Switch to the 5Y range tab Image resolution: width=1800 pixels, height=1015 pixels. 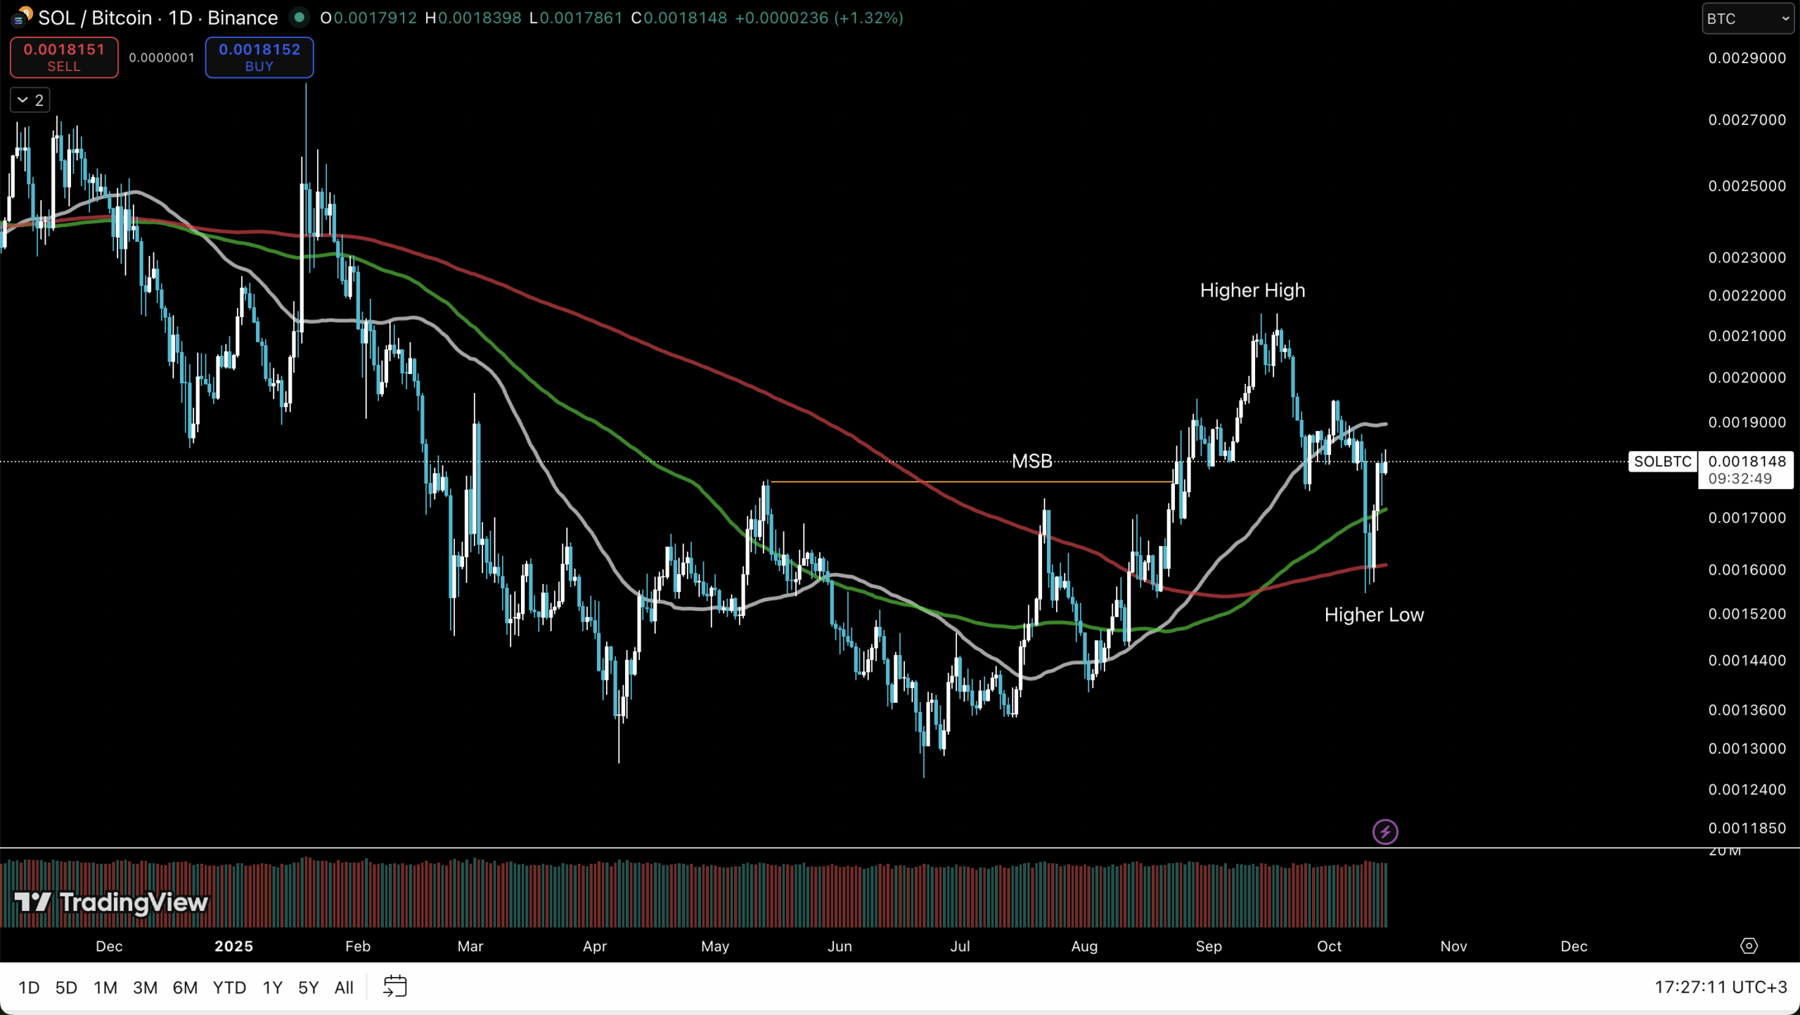click(307, 987)
